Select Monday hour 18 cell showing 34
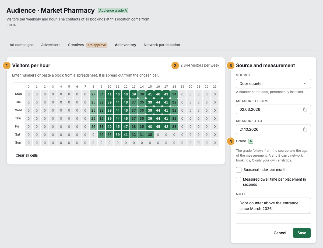 [x=174, y=94]
